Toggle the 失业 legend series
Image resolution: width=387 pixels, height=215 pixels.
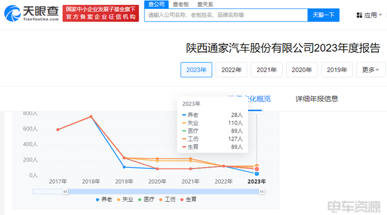pos(125,200)
